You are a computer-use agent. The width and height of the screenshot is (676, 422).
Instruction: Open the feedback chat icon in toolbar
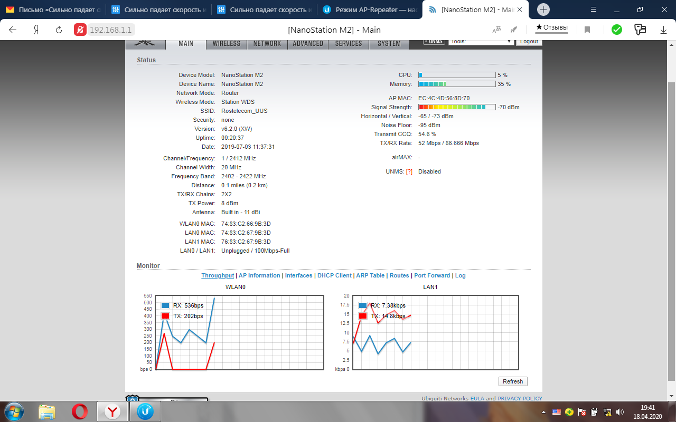pos(640,30)
